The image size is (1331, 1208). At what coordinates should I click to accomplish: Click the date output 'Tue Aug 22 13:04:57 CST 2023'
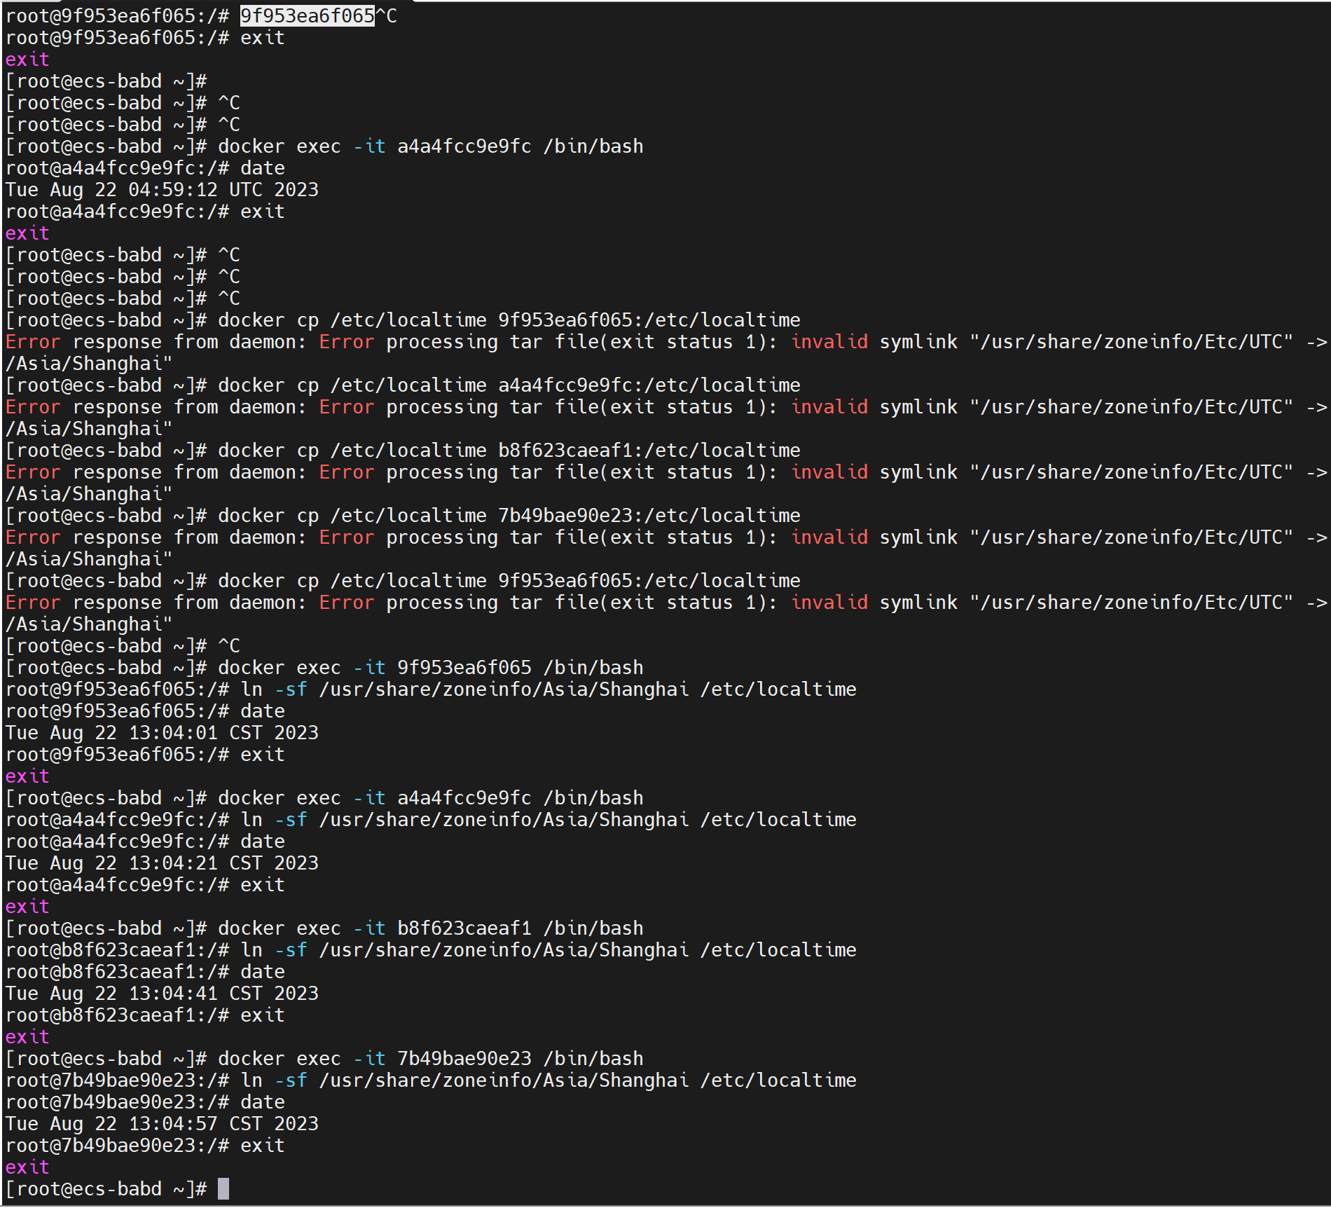[162, 1124]
